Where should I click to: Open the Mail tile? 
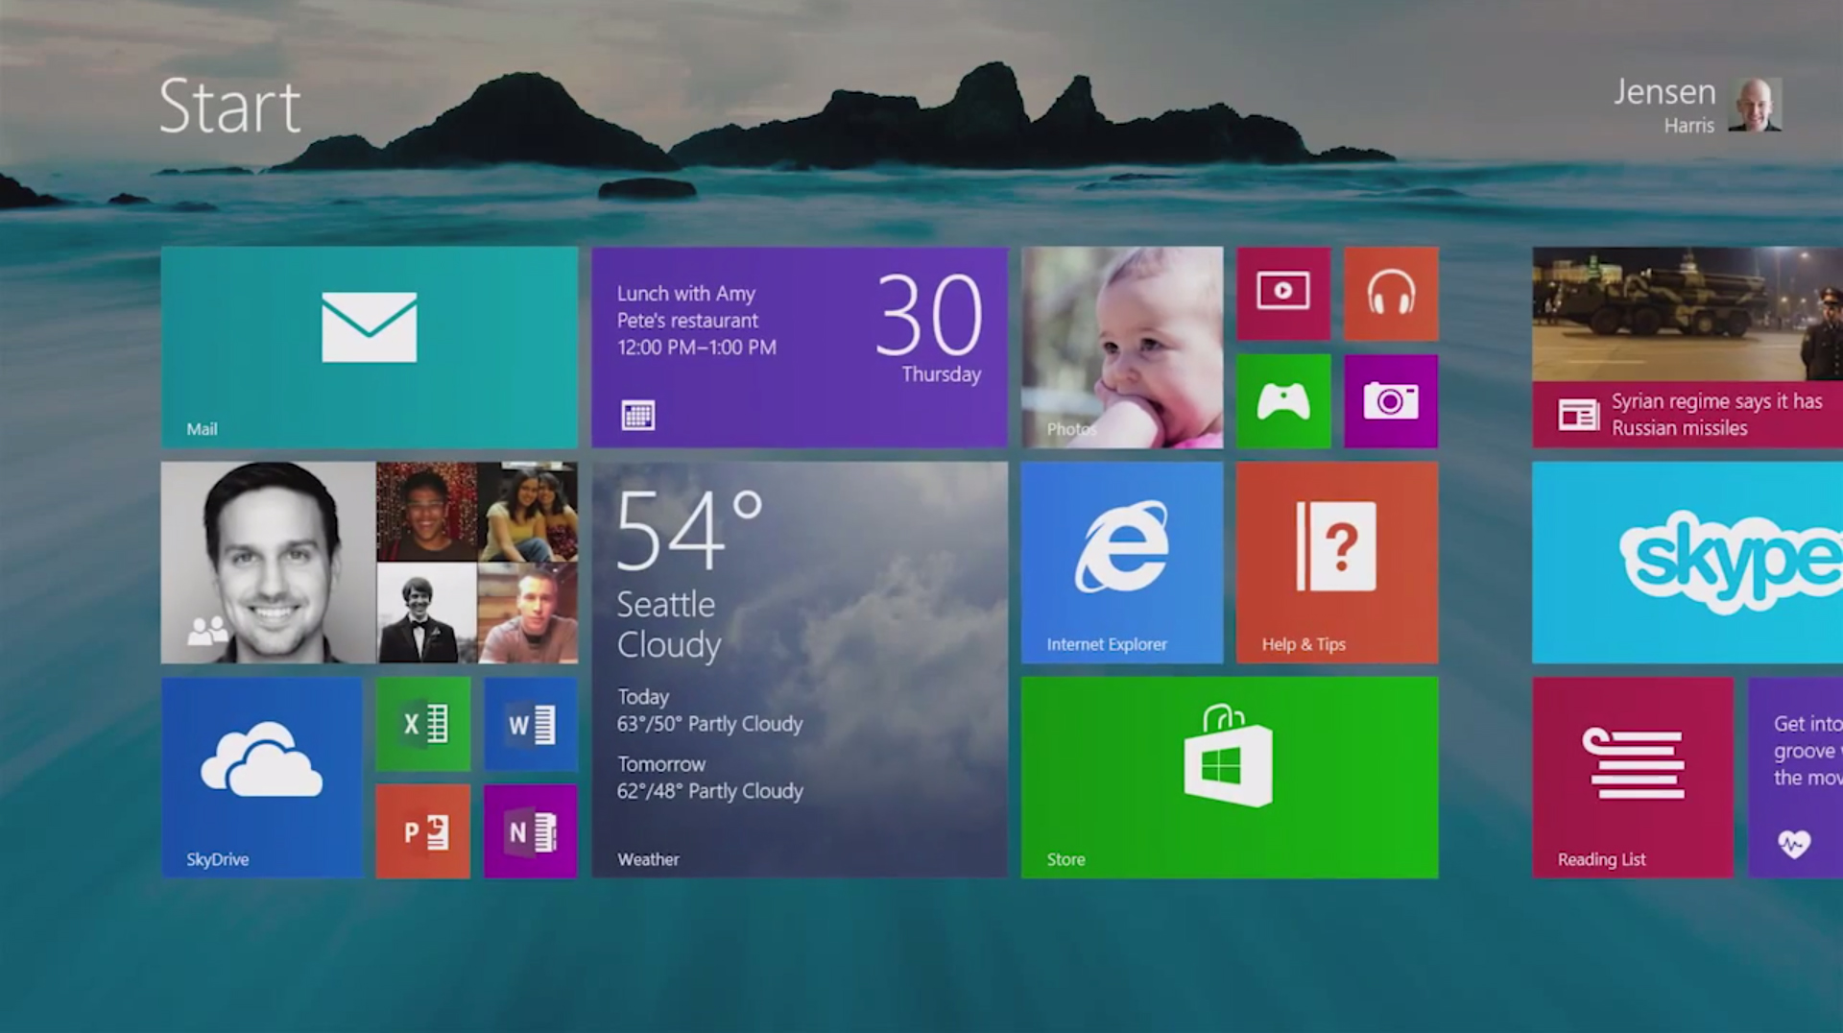[x=370, y=347]
